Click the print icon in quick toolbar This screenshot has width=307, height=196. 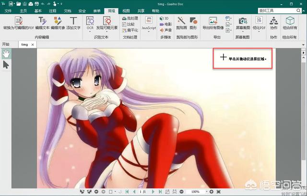(36, 4)
